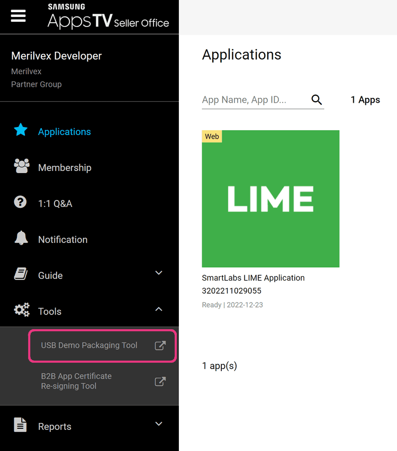This screenshot has height=451, width=397.
Task: Open the hamburger menu
Action: (x=18, y=16)
